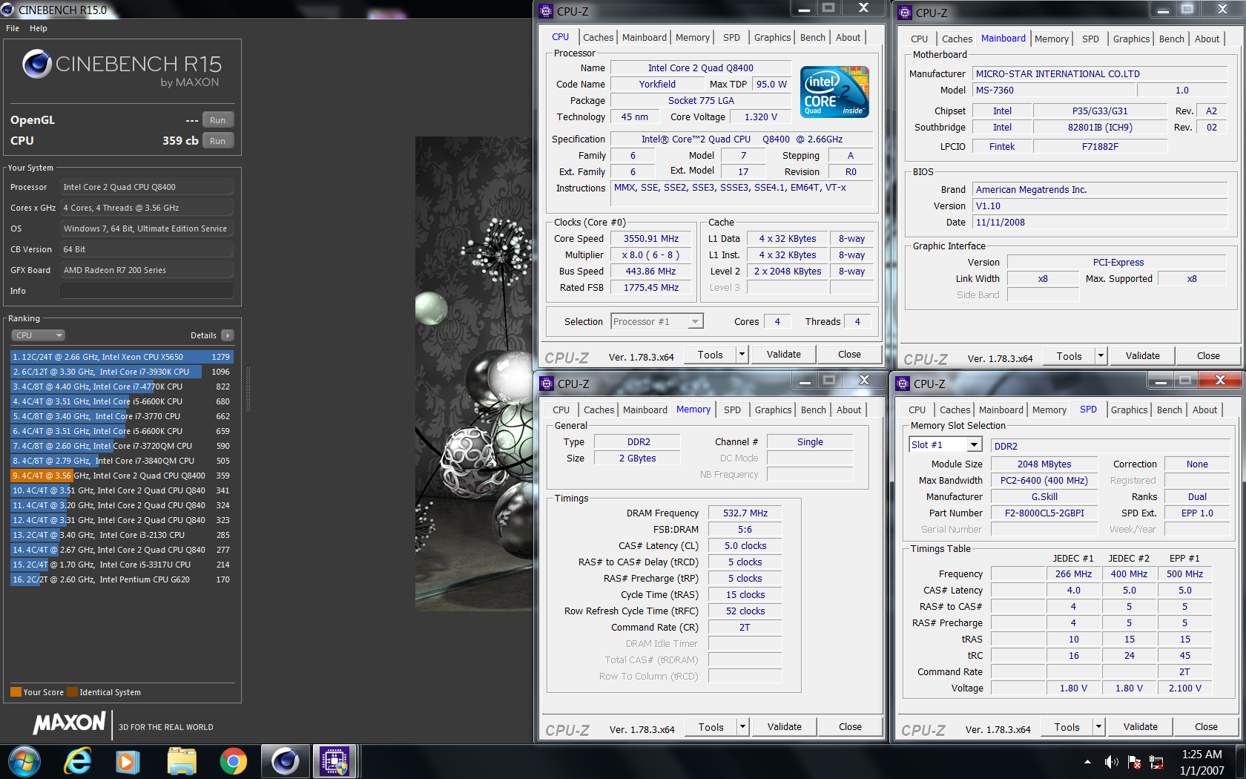Open Slot #1 memory slot dropdown

pos(946,444)
